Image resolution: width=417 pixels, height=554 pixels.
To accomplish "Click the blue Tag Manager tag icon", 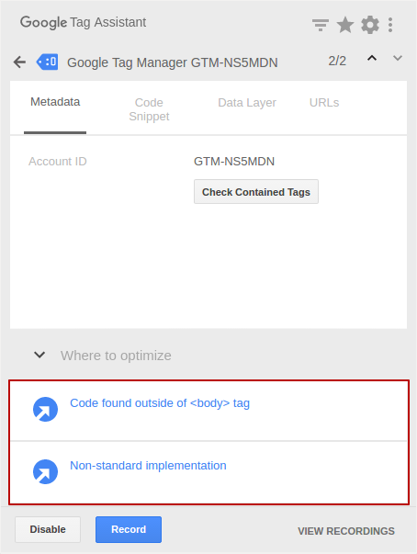I will [x=48, y=62].
